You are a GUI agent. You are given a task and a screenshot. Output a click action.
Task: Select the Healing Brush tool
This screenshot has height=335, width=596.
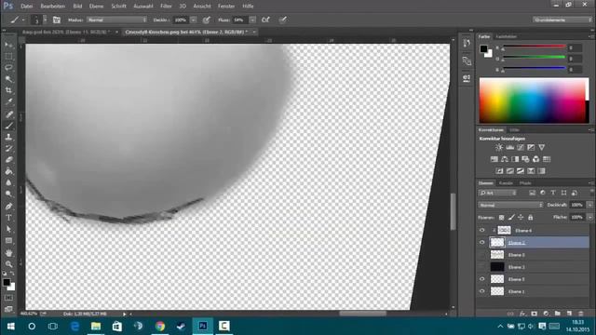coord(8,114)
